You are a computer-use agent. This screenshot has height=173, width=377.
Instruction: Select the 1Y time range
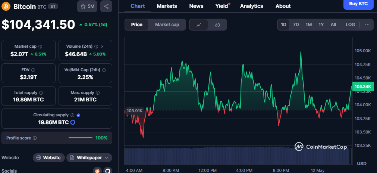321,25
